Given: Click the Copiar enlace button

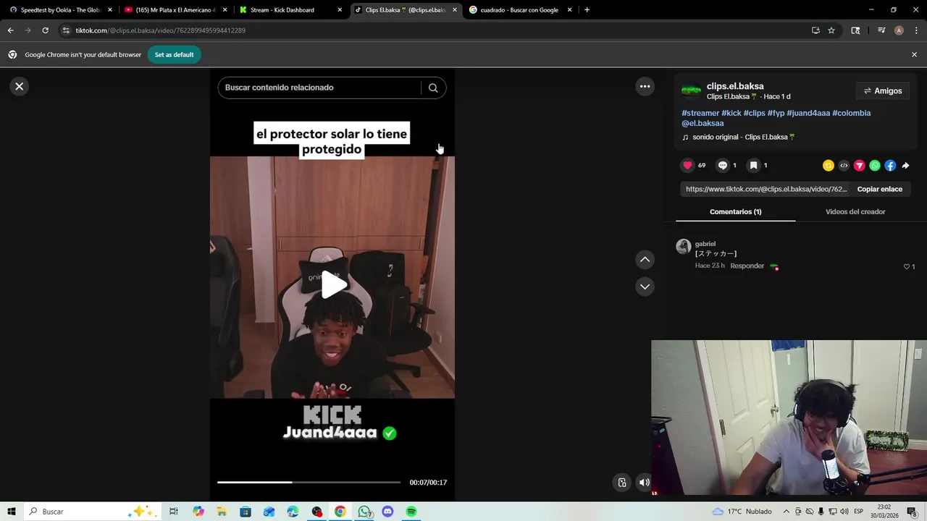Looking at the screenshot, I should click(879, 189).
